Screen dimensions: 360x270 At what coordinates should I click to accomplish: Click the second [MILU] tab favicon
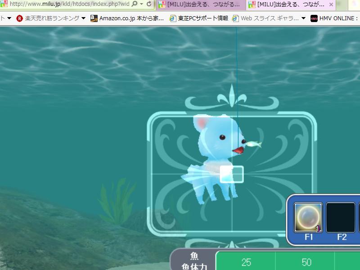(252, 4)
